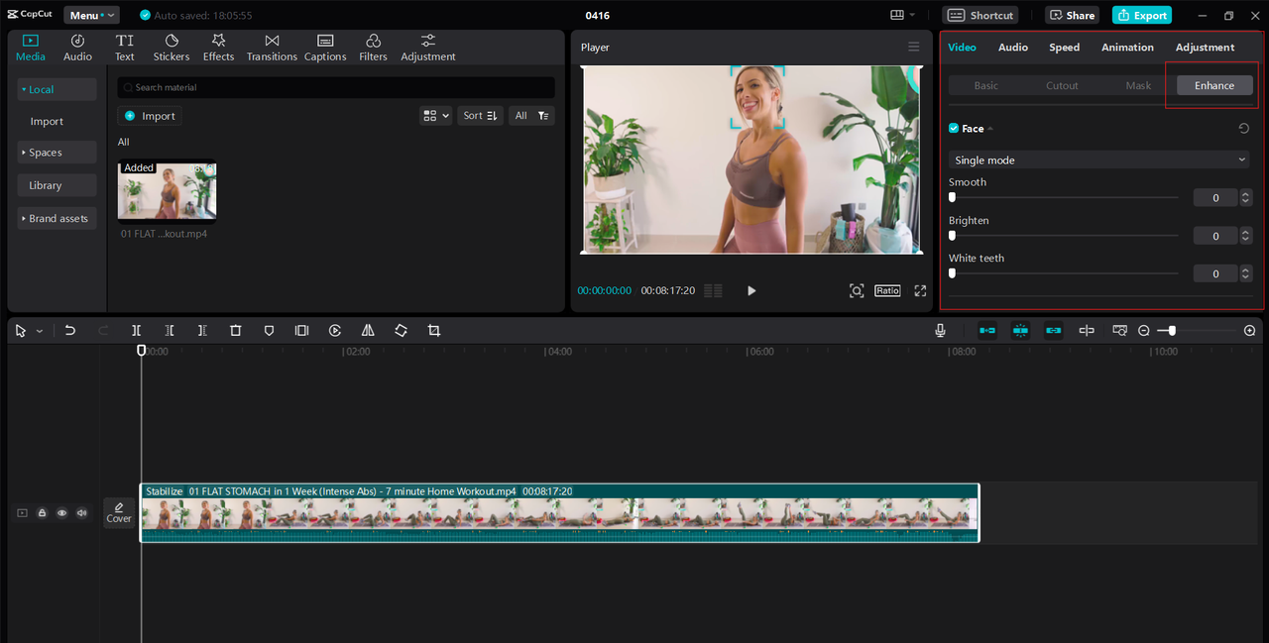Viewport: 1269px width, 643px height.
Task: Expand the select tool mode arrow
Action: point(40,332)
